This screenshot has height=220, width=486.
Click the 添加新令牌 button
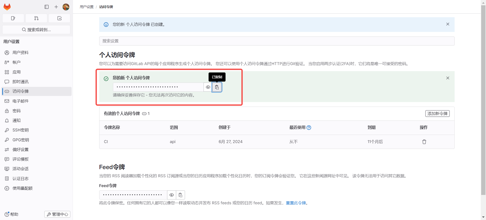pyautogui.click(x=437, y=114)
